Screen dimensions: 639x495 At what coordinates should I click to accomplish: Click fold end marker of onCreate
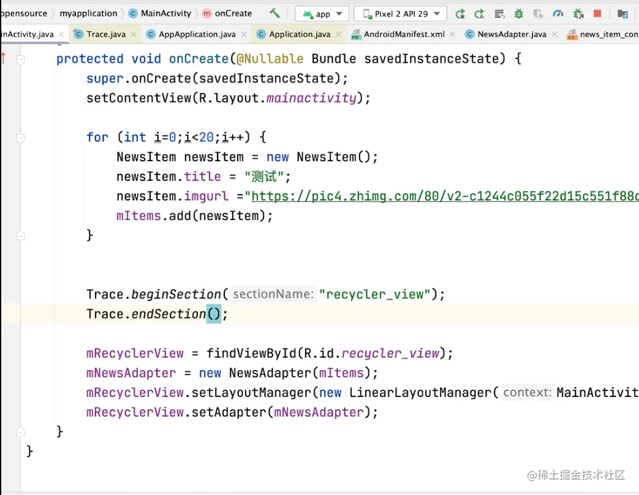click(x=20, y=431)
